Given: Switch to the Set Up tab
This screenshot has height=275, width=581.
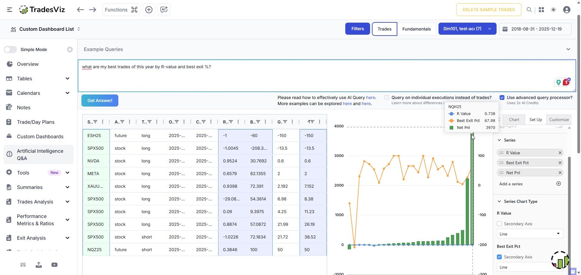Looking at the screenshot, I should (536, 120).
